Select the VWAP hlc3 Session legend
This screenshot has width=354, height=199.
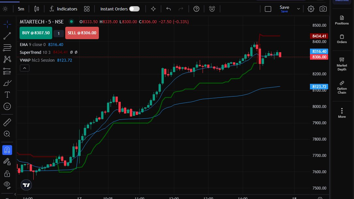37,60
